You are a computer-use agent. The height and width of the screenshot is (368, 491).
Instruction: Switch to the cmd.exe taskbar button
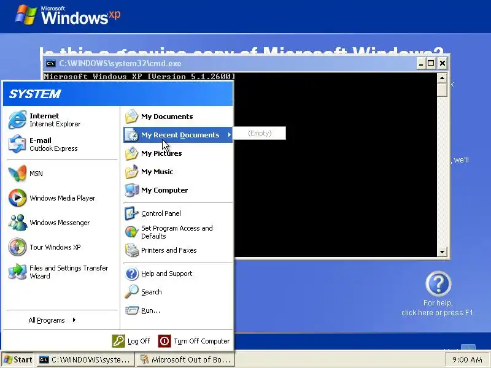pyautogui.click(x=85, y=359)
